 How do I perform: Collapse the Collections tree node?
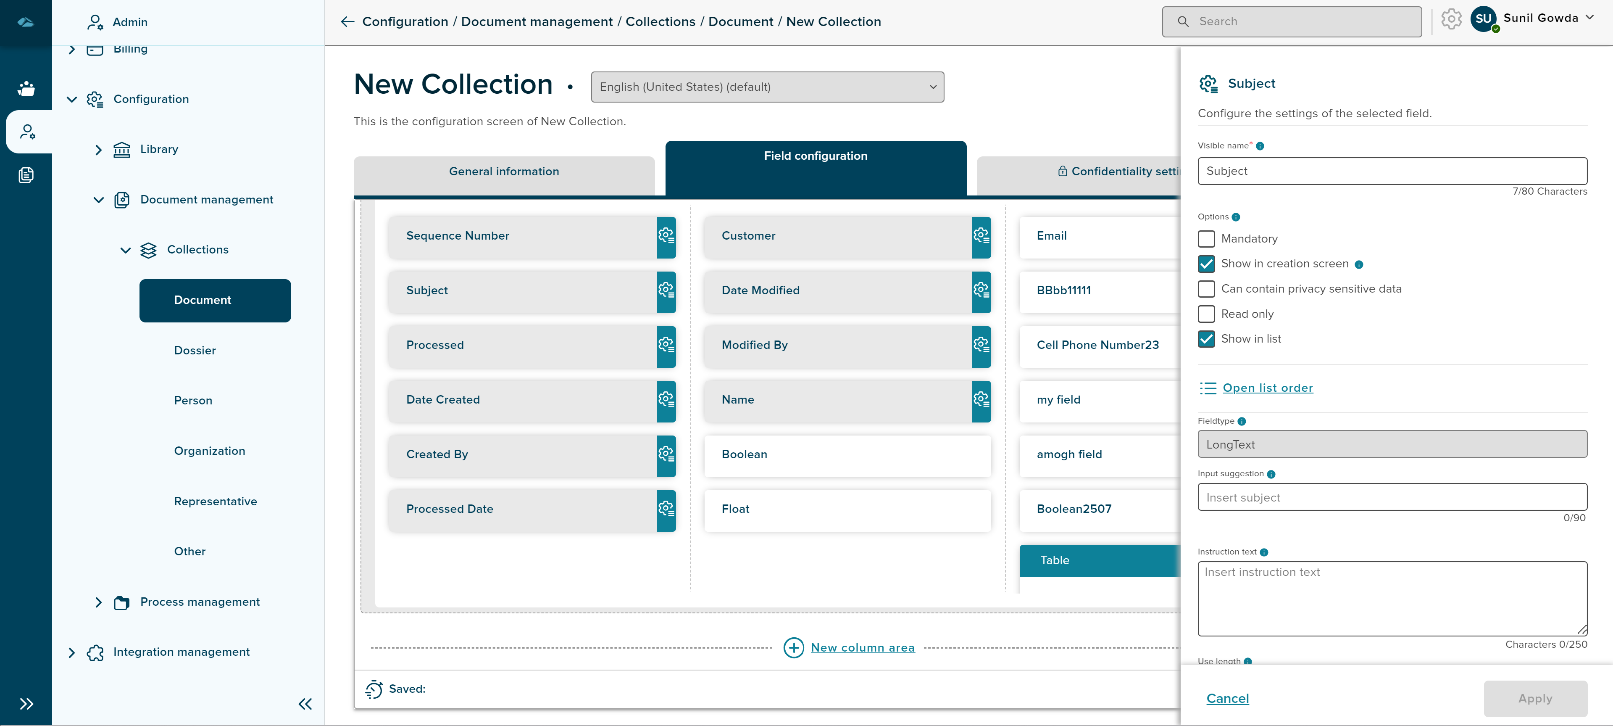pyautogui.click(x=125, y=250)
